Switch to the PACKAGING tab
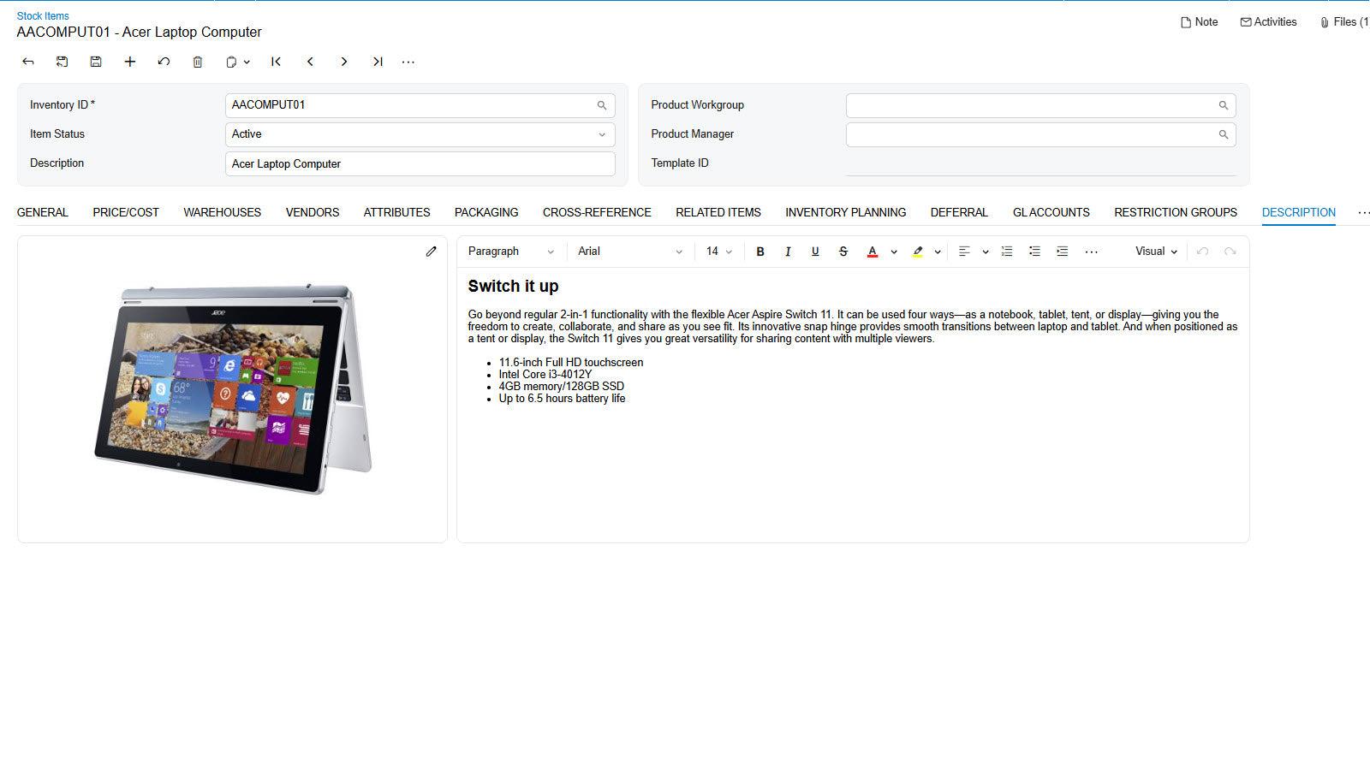Viewport: 1370px width, 770px height. pos(486,212)
